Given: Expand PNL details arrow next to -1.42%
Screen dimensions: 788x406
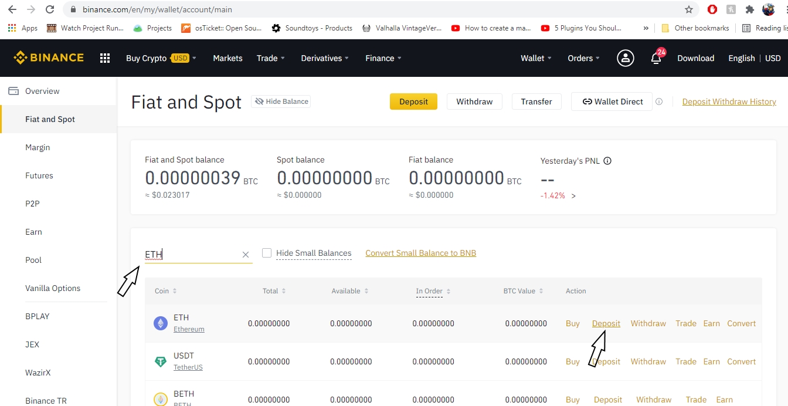Looking at the screenshot, I should pos(573,196).
